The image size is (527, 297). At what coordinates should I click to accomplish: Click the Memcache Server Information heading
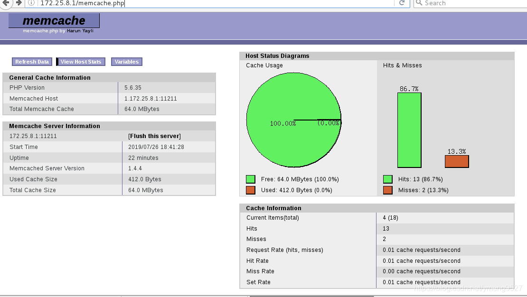55,126
